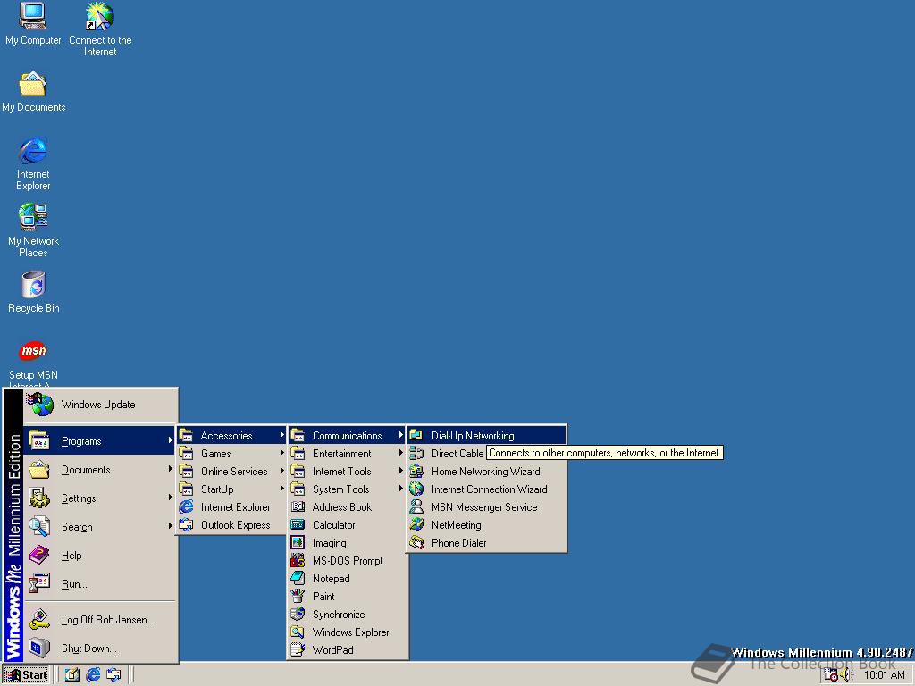Launch Internet Explorer from Programs menu
The height and width of the screenshot is (686, 915).
pos(231,507)
